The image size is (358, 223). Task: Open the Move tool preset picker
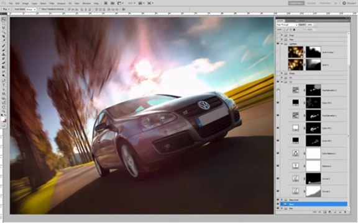[6, 9]
